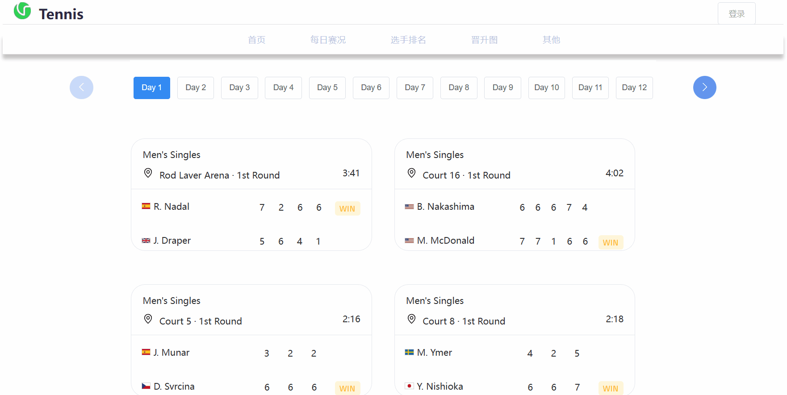
Task: Click location pin beside Court 5
Action: 148,319
